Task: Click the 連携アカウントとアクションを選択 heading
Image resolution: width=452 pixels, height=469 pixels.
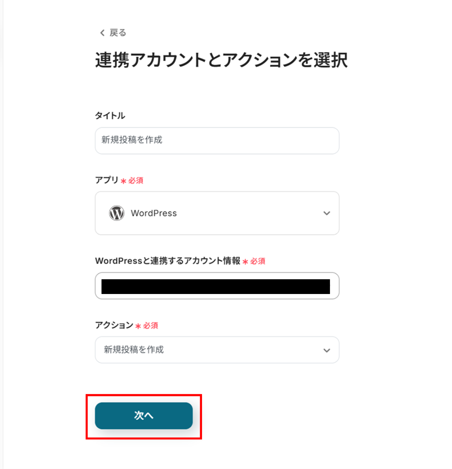Action: (x=221, y=60)
